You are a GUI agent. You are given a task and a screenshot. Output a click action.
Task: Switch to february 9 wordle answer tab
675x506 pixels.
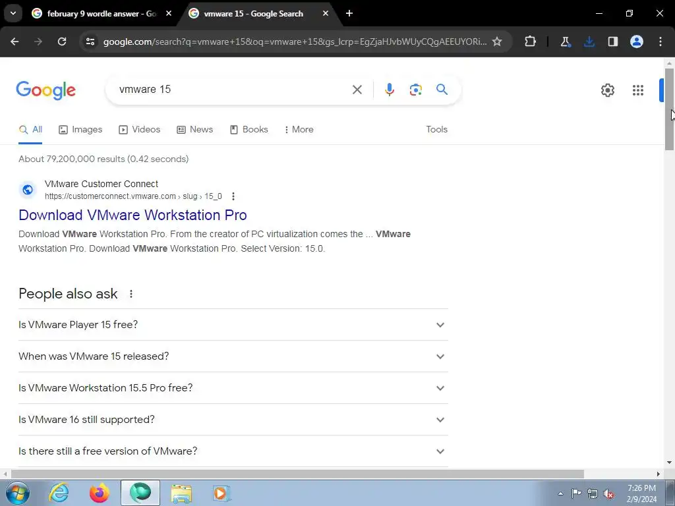click(x=101, y=13)
